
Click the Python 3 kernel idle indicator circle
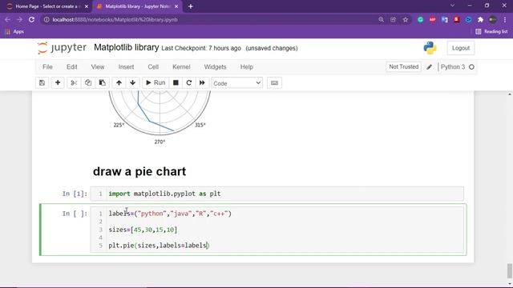[471, 67]
